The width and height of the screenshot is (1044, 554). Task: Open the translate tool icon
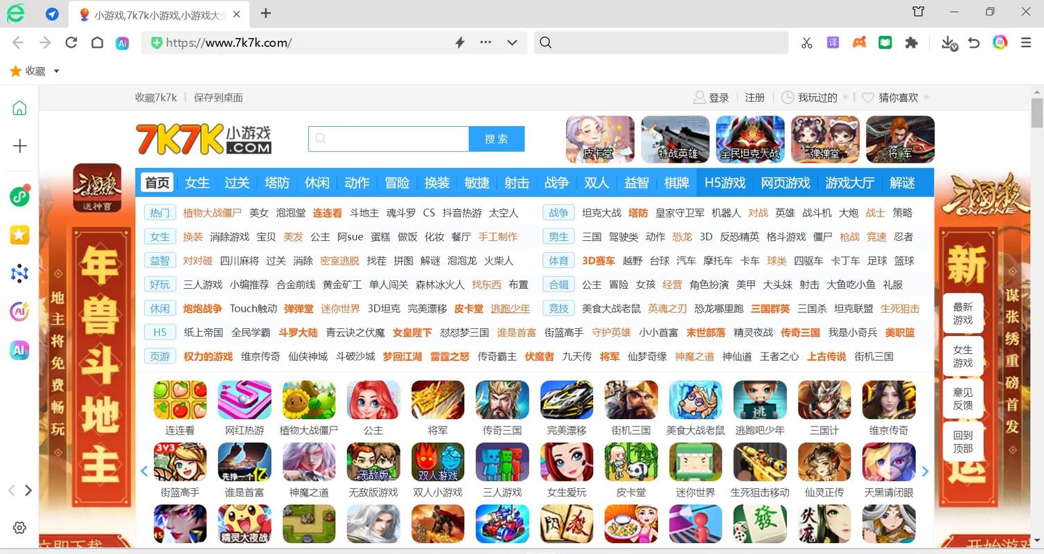pyautogui.click(x=832, y=42)
